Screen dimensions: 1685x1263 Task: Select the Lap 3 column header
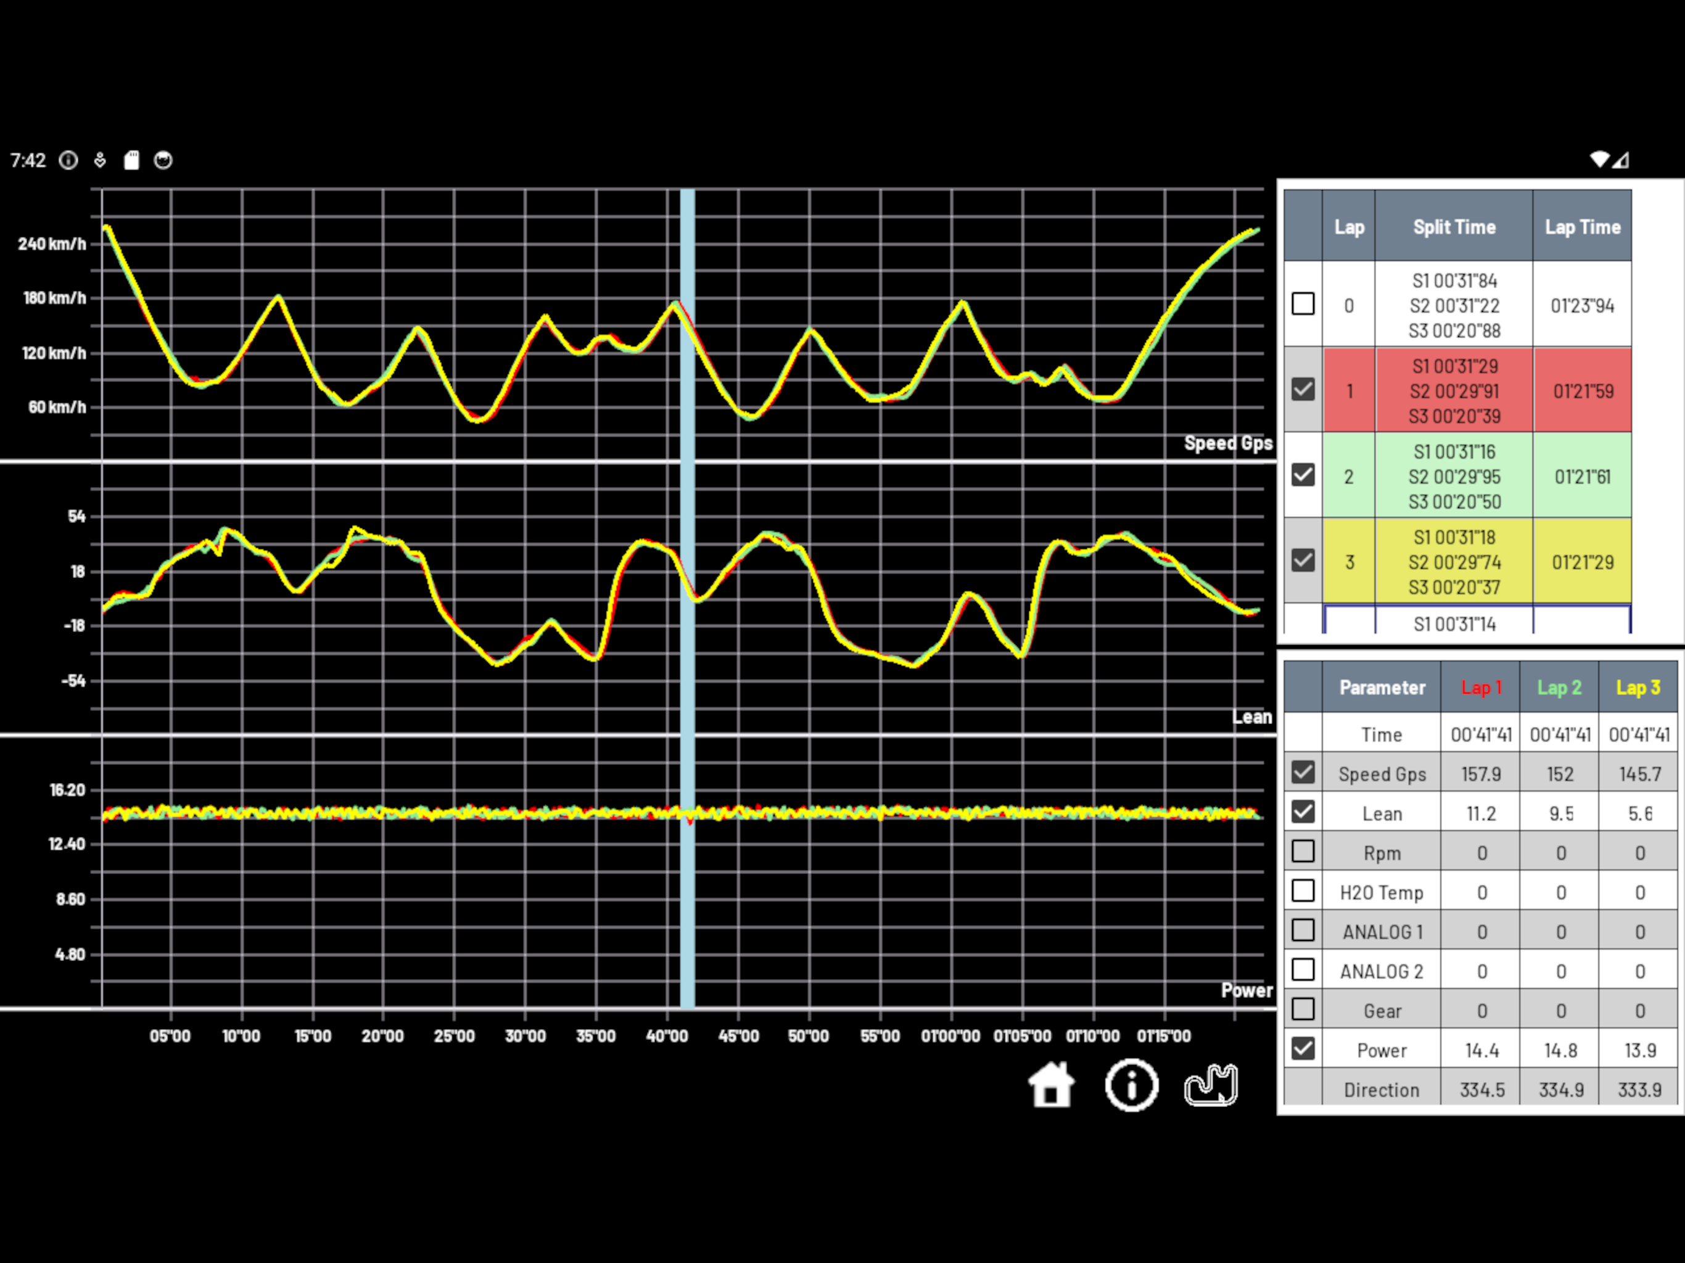pos(1638,687)
